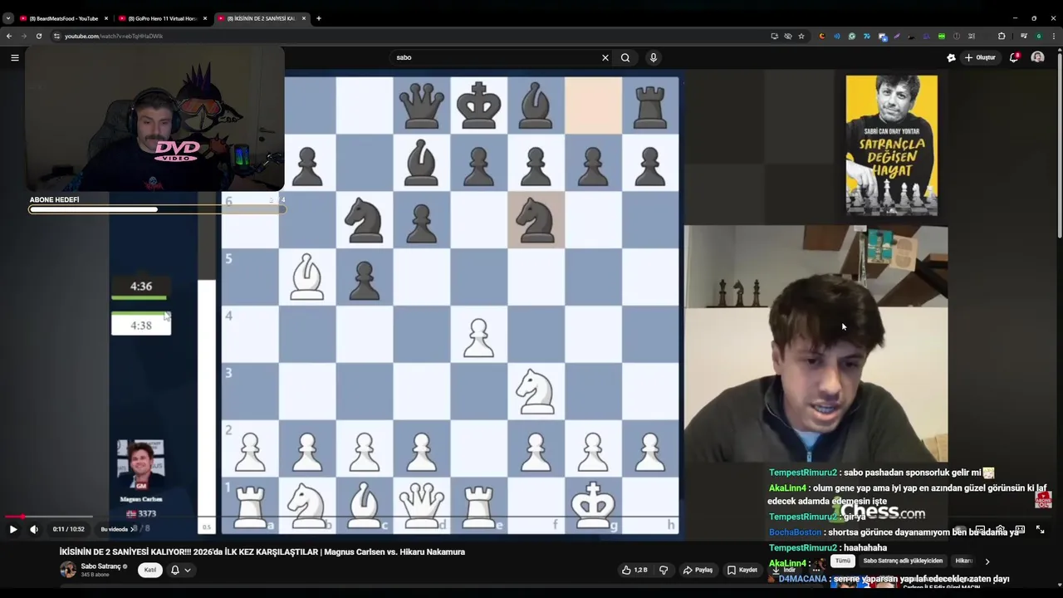Play the YouTube video
Viewport: 1063px width, 598px height.
pyautogui.click(x=12, y=529)
